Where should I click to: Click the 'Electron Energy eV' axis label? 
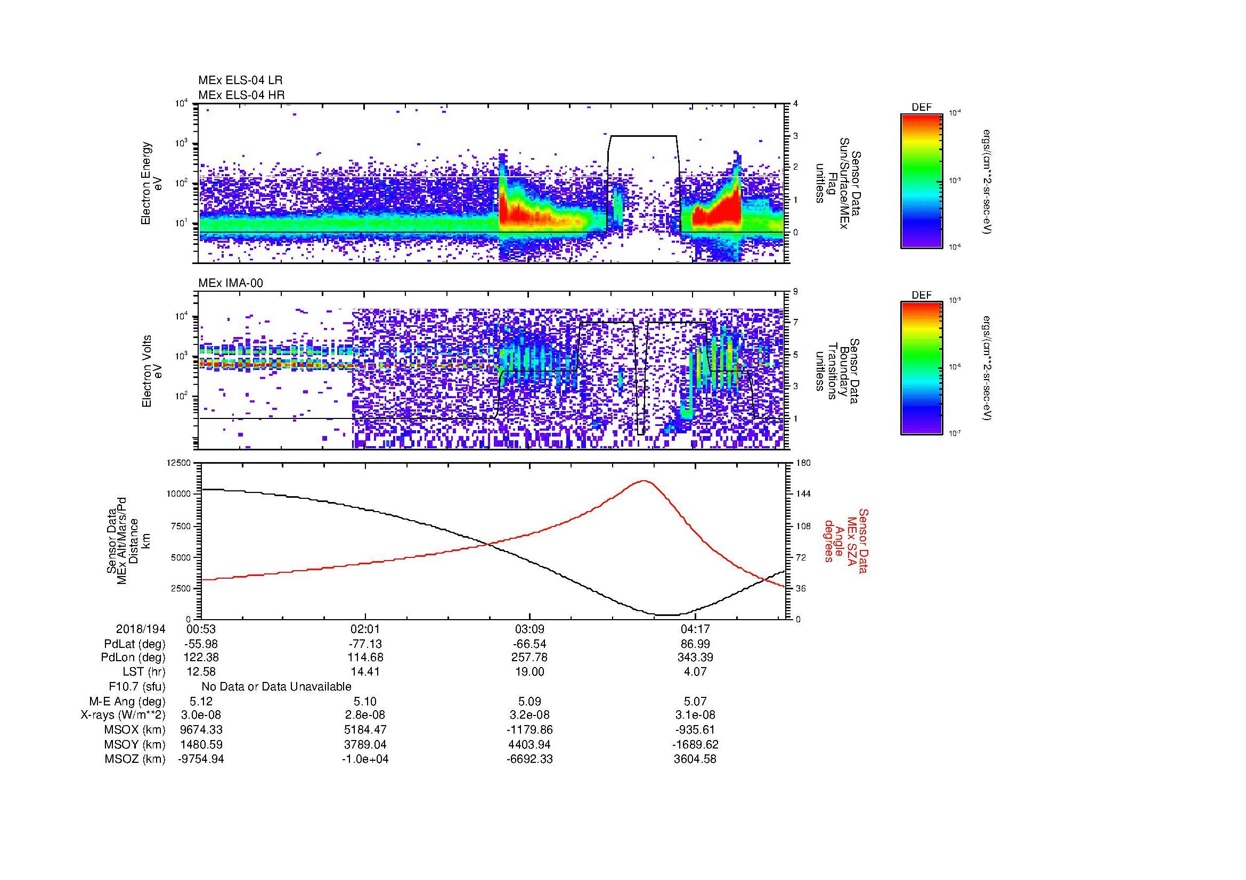click(151, 183)
